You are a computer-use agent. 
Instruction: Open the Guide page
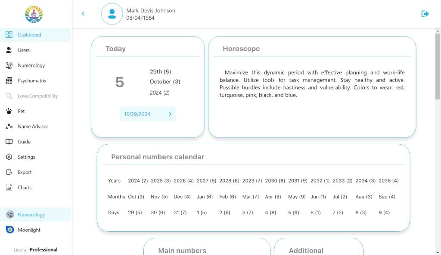(35, 142)
